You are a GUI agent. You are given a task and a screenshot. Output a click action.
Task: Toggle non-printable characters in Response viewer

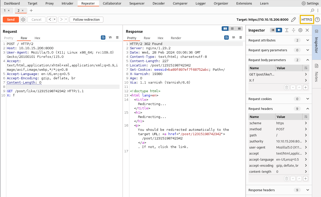tap(234, 37)
